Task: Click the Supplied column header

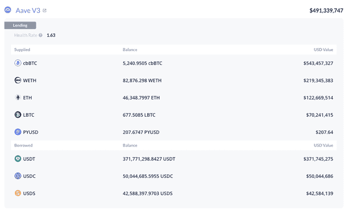Action: [x=22, y=50]
